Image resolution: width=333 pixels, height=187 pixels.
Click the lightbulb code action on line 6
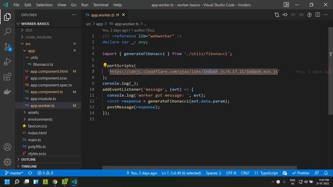pyautogui.click(x=105, y=65)
